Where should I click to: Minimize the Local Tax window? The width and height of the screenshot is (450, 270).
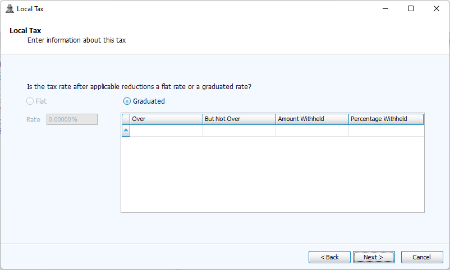pyautogui.click(x=385, y=9)
